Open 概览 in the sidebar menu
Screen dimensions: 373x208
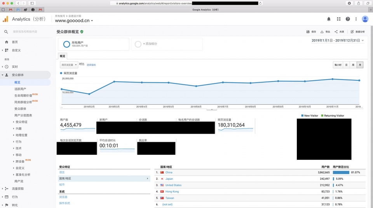coord(17,82)
